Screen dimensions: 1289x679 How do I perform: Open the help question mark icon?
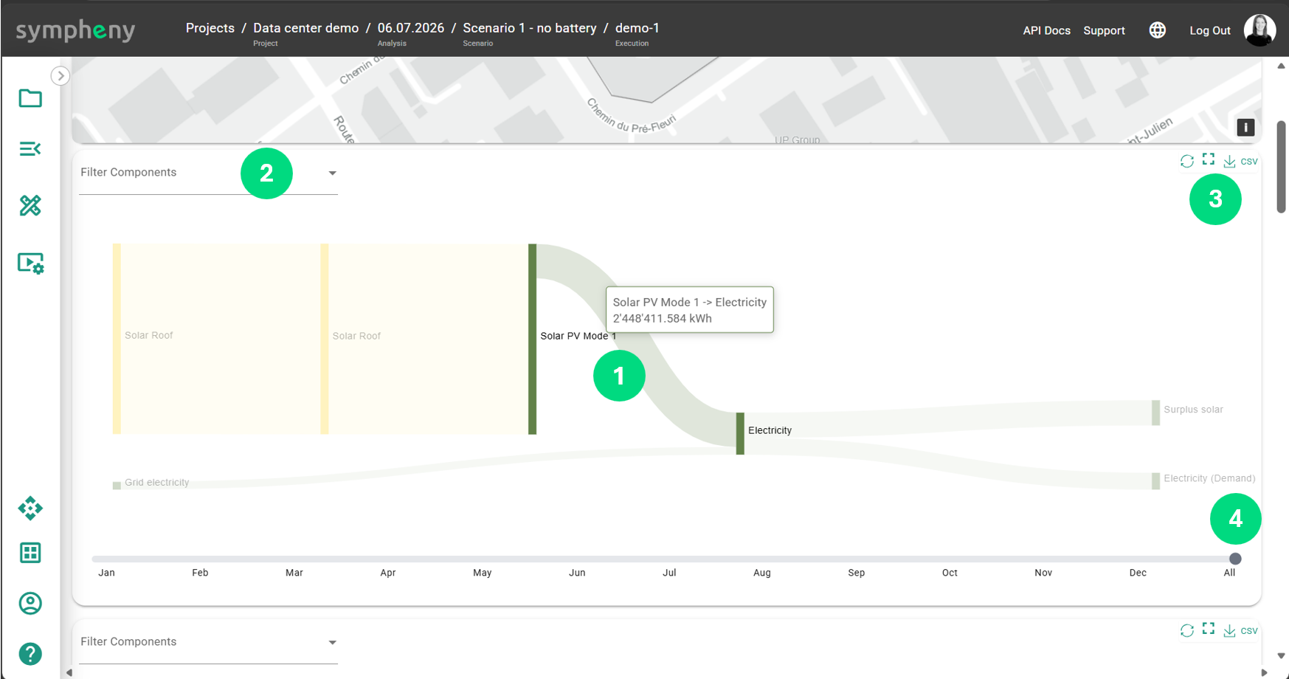coord(30,654)
